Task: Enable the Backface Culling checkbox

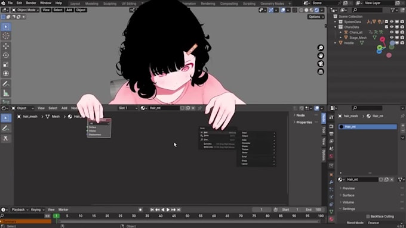Action: coord(368,216)
